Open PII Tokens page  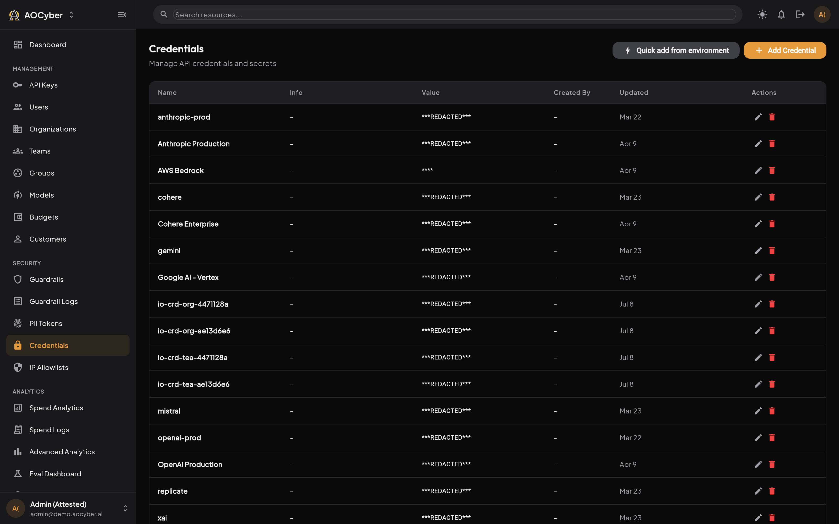[x=68, y=323]
